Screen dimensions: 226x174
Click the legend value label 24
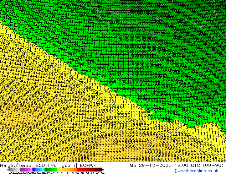pyautogui.click(x=77, y=173)
